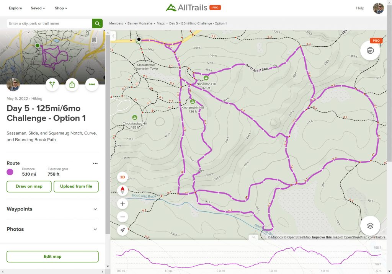The image size is (392, 274).
Task: Click the Draw on map button
Action: click(x=29, y=186)
